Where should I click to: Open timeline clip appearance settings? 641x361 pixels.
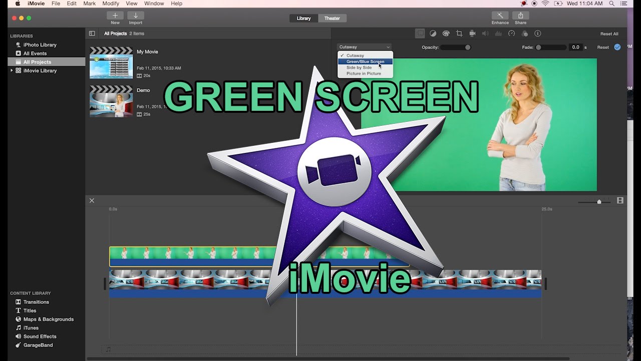(620, 201)
